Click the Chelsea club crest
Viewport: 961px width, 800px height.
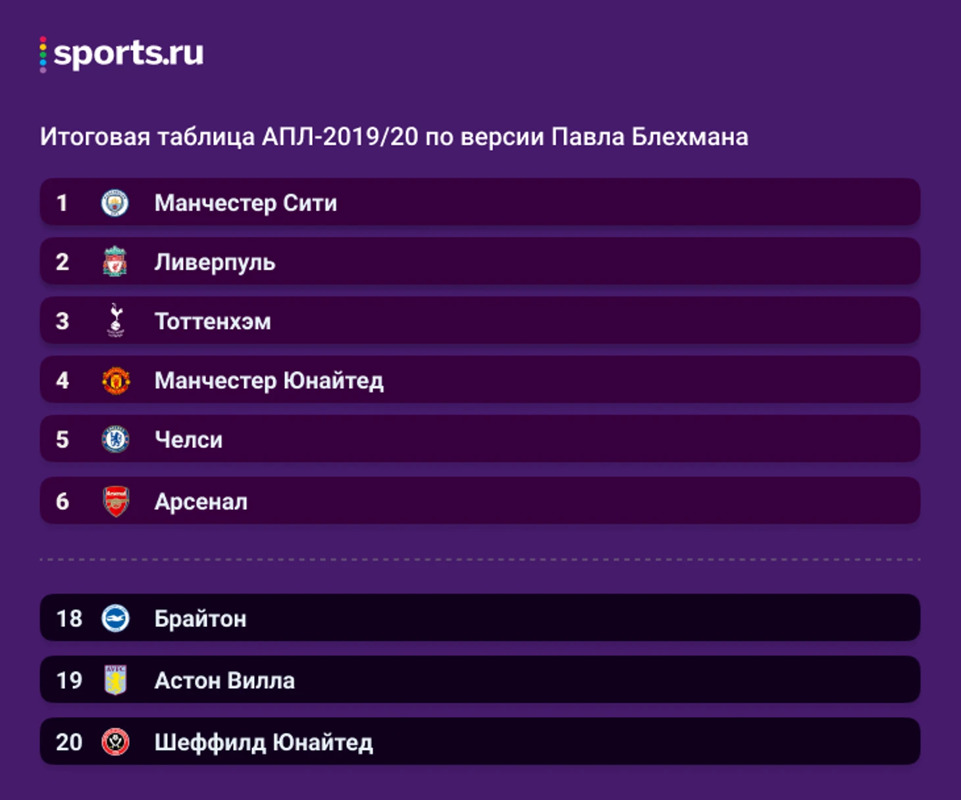tap(115, 439)
